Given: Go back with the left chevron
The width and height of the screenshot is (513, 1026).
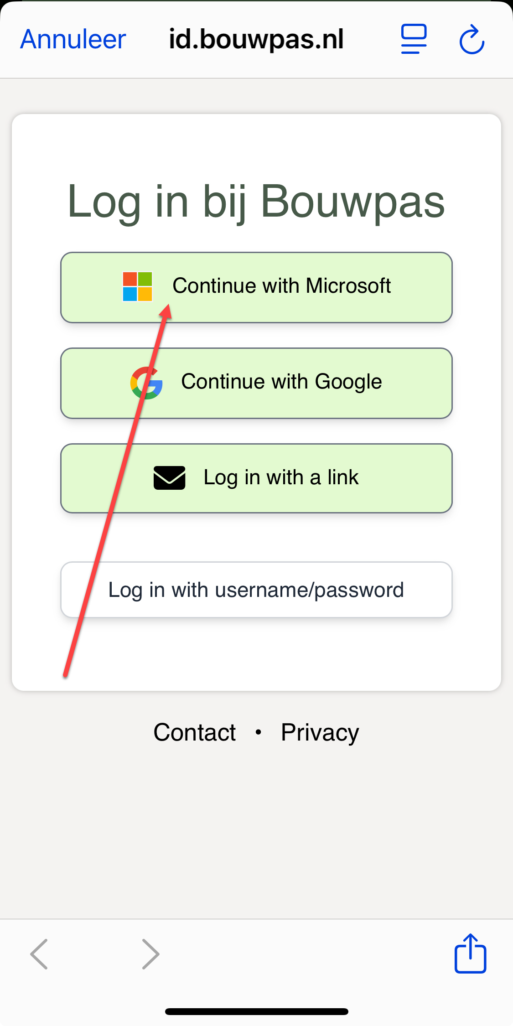Looking at the screenshot, I should click(39, 954).
